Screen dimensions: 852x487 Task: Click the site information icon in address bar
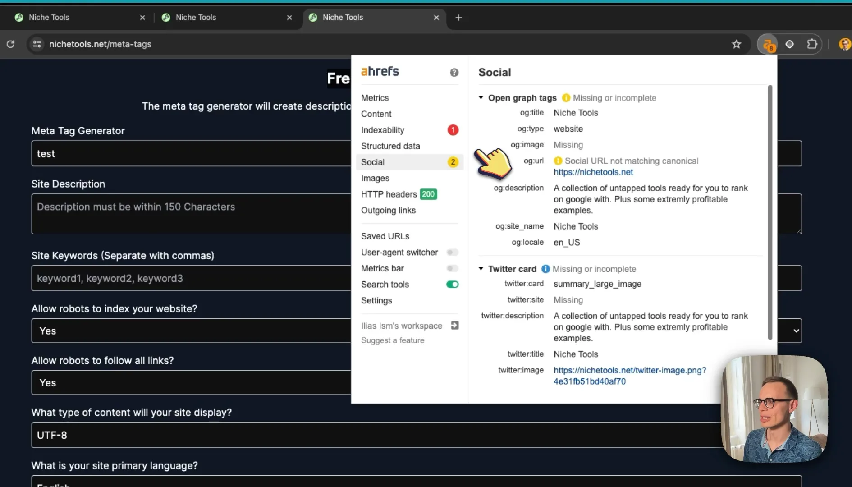(x=37, y=44)
